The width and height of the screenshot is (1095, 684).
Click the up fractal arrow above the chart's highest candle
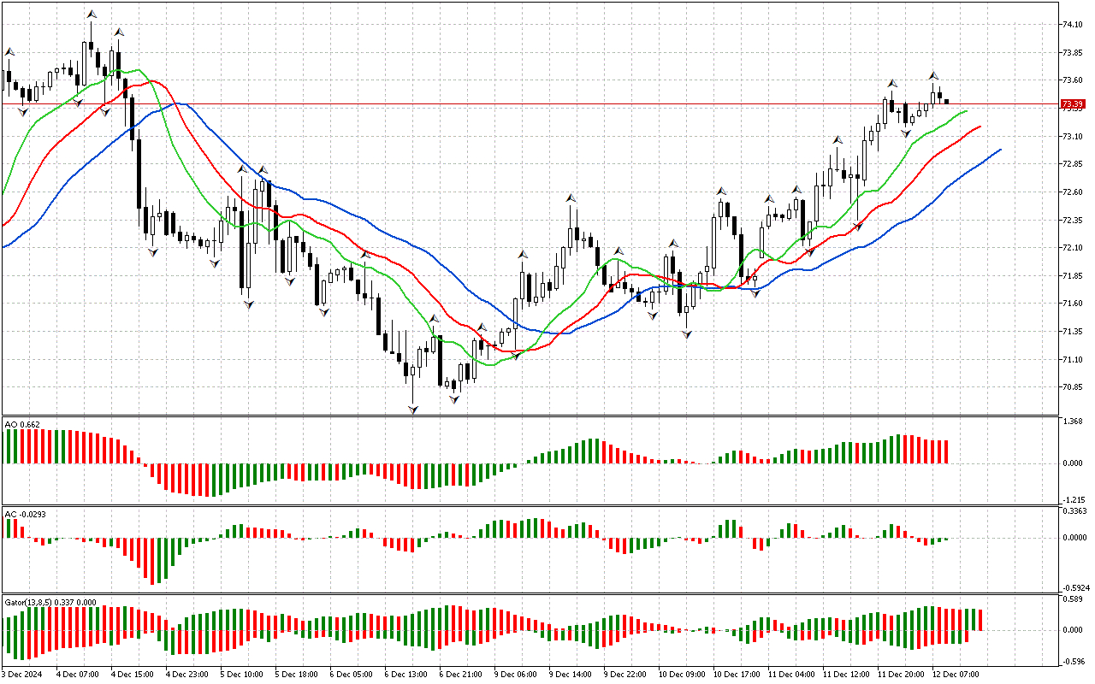coord(91,15)
